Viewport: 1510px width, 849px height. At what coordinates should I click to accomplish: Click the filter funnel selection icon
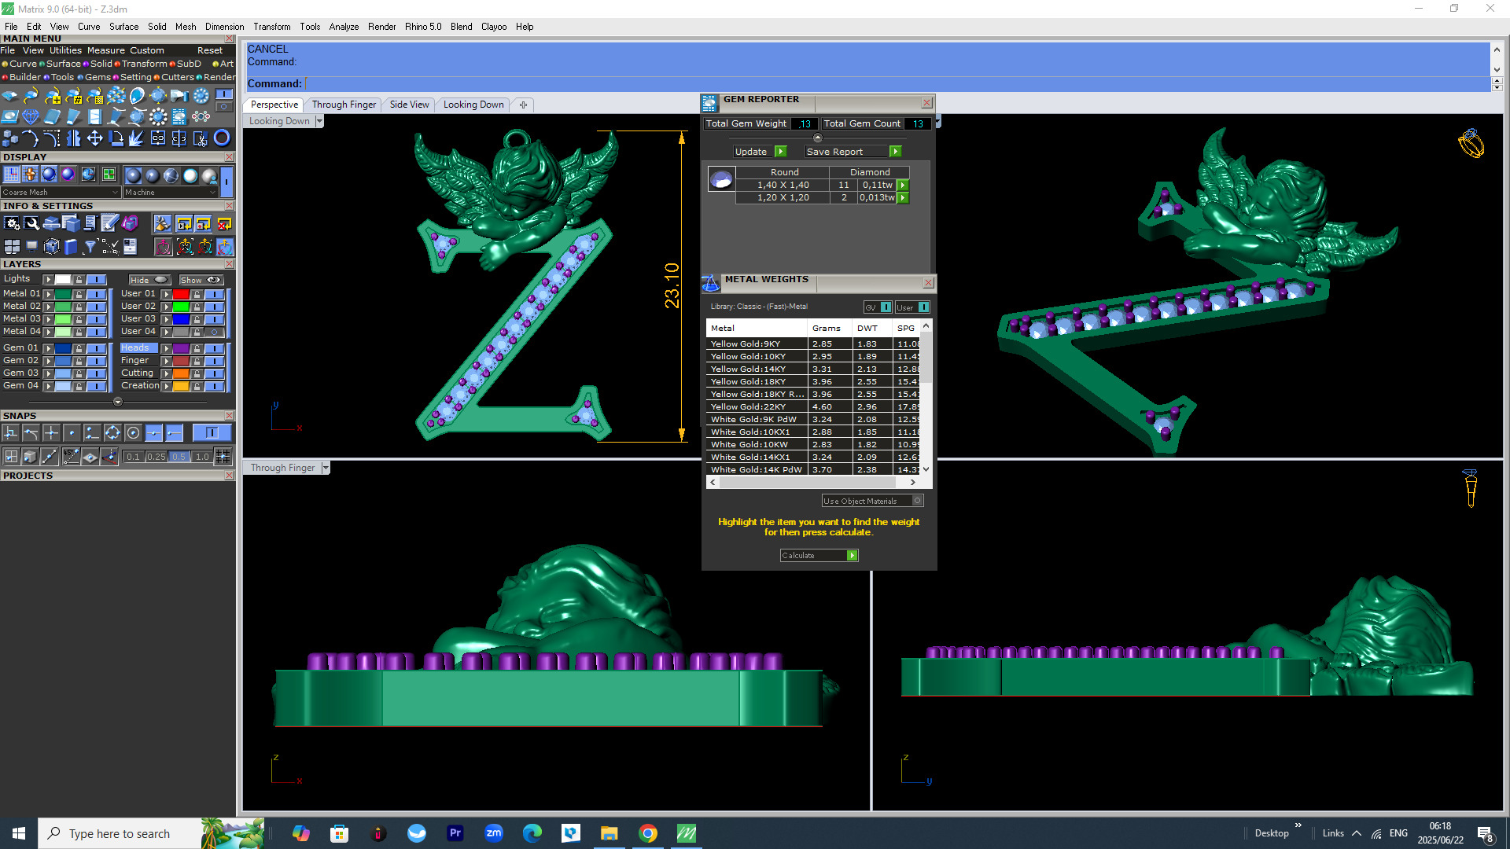pos(90,247)
